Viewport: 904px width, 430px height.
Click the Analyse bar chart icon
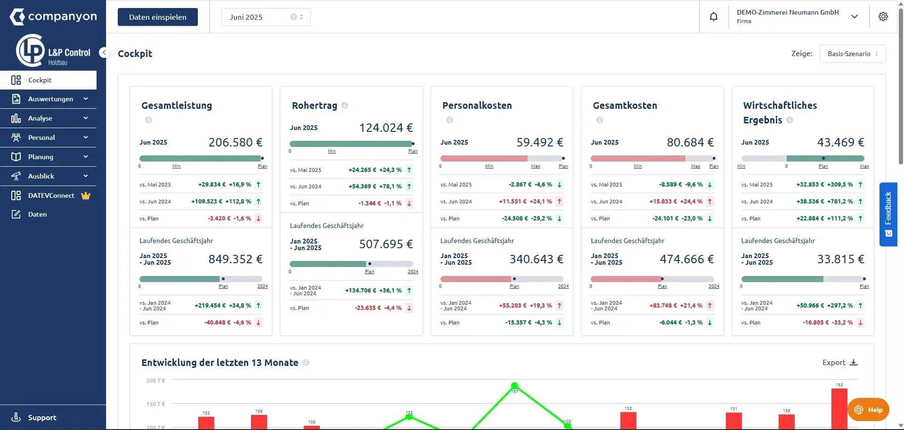16,118
